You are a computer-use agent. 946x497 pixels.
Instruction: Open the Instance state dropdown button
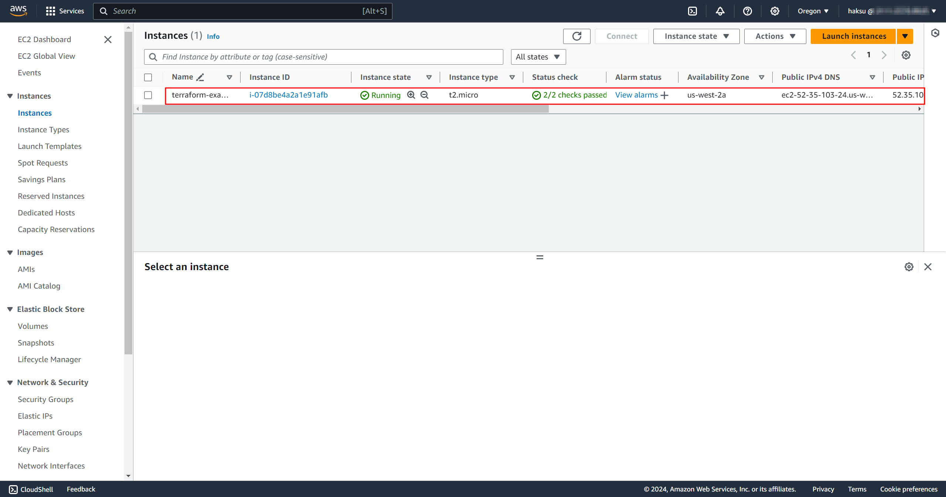pos(696,36)
